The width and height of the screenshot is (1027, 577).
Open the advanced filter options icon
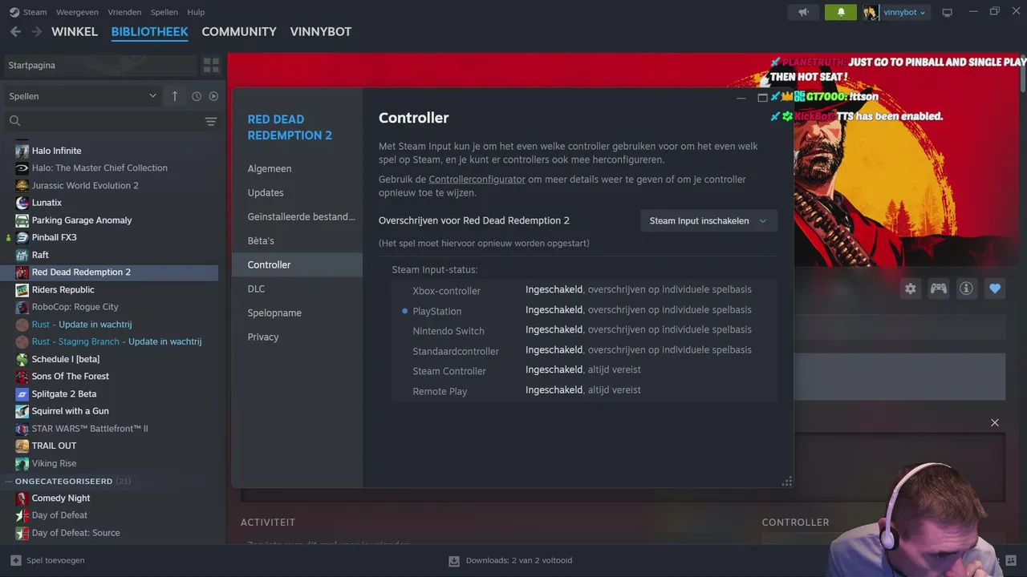point(211,121)
